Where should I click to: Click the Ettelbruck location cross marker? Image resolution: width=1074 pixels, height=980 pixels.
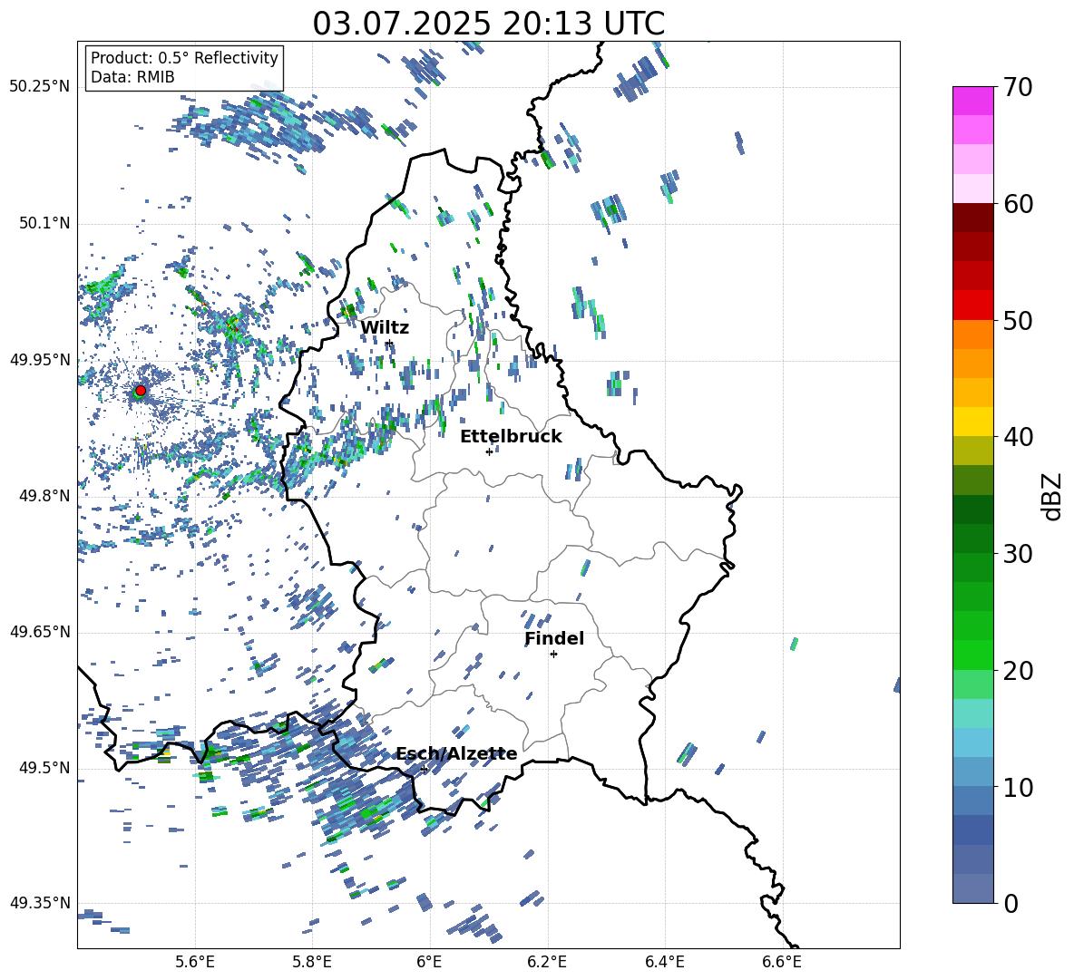click(x=489, y=451)
